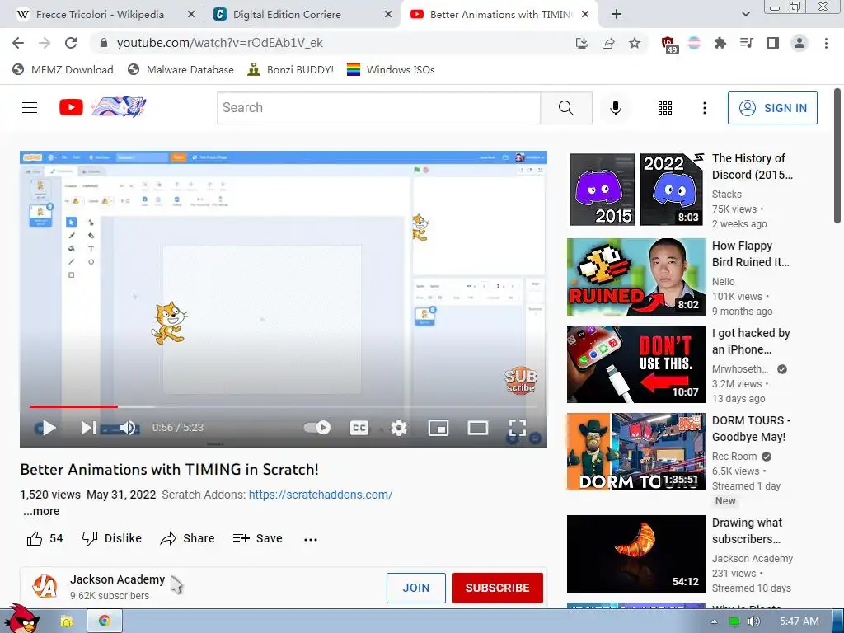The height and width of the screenshot is (633, 844).
Task: Open How Flappy Bird Ruined It video
Action: 636,277
